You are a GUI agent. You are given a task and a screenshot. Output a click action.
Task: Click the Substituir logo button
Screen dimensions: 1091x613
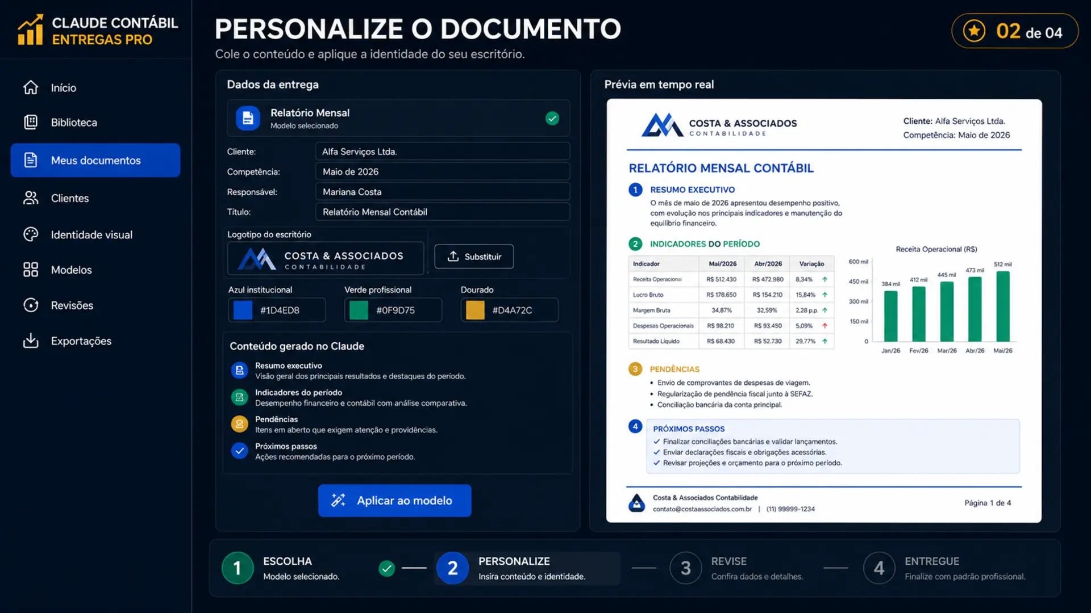click(x=474, y=257)
